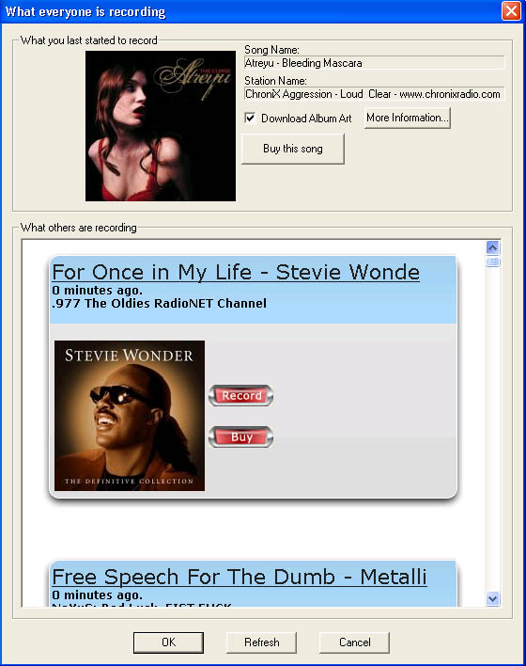Viewport: 526px width, 666px height.
Task: Dismiss the dialog with Cancel
Action: coord(354,642)
